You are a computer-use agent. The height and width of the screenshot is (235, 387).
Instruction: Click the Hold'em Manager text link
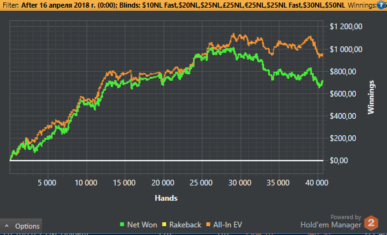pyautogui.click(x=331, y=225)
